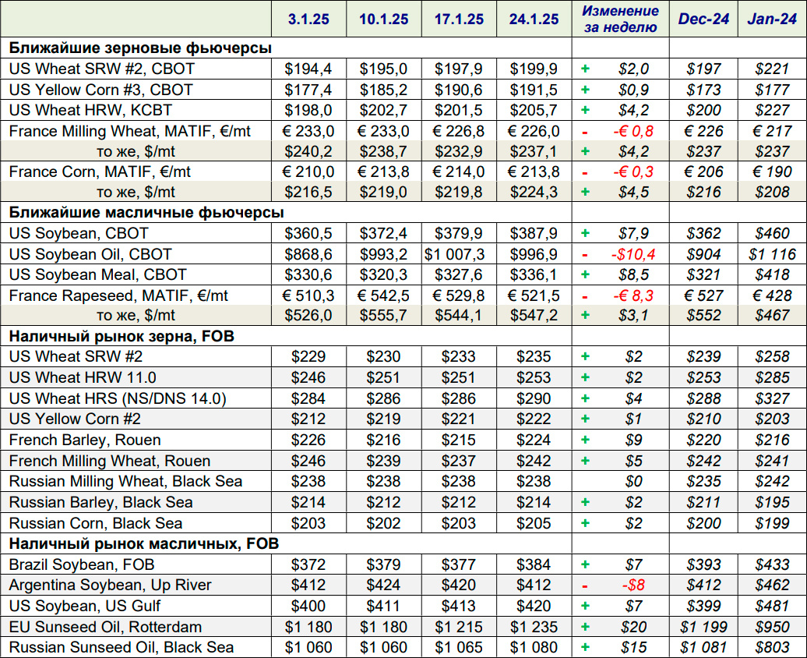Click the $555,7 rapeseed dollar cell

(x=383, y=315)
